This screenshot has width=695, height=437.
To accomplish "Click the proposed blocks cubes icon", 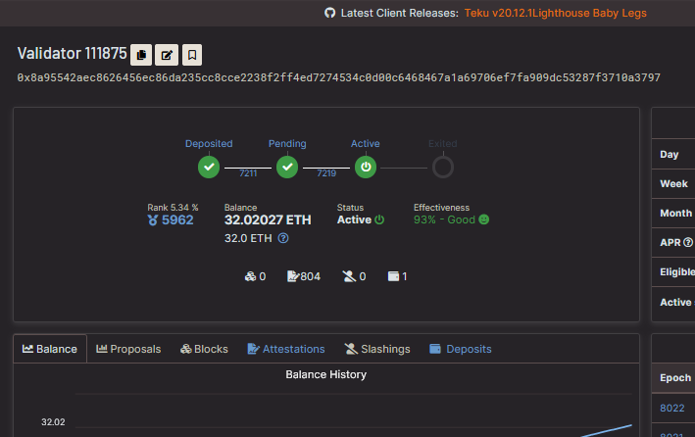I will [x=250, y=276].
